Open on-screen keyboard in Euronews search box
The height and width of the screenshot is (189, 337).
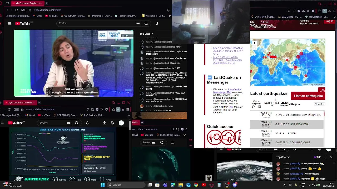(138, 23)
